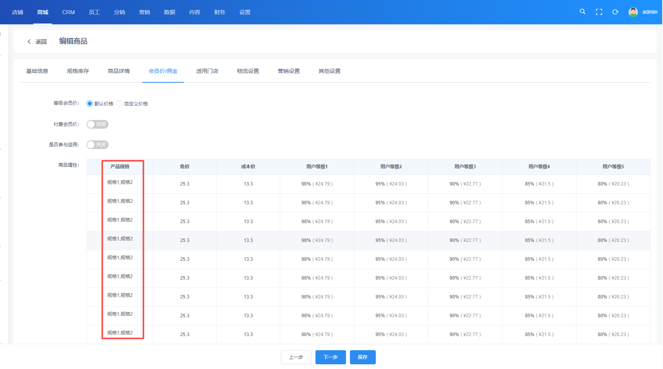Enable the 付费会员价 switch
The height and width of the screenshot is (369, 663).
(97, 124)
